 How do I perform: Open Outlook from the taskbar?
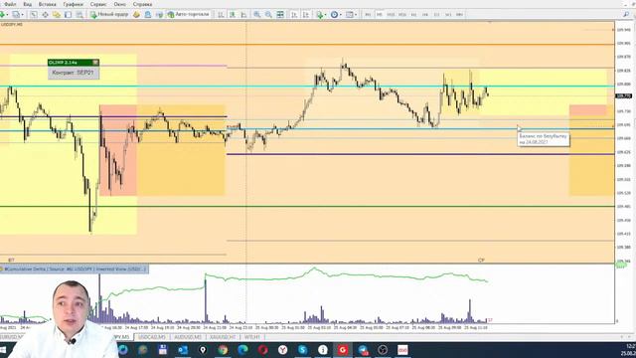183,349
